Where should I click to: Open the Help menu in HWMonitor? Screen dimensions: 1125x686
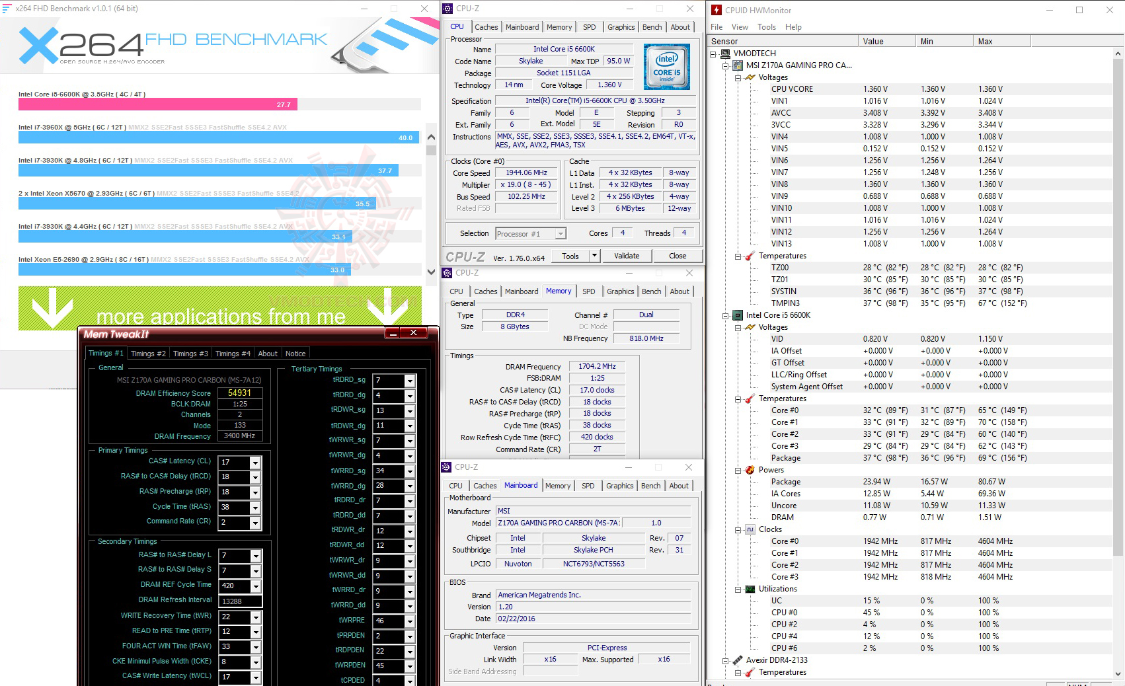tap(793, 27)
